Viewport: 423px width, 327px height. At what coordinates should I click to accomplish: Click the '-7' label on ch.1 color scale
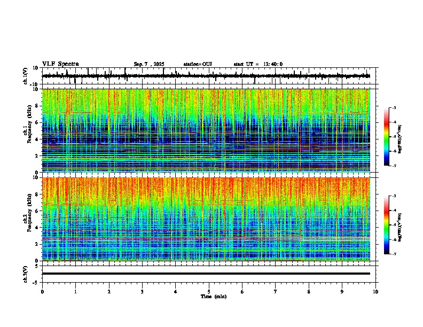pyautogui.click(x=394, y=166)
